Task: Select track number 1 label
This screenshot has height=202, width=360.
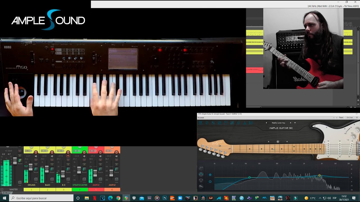Action: pos(31,190)
